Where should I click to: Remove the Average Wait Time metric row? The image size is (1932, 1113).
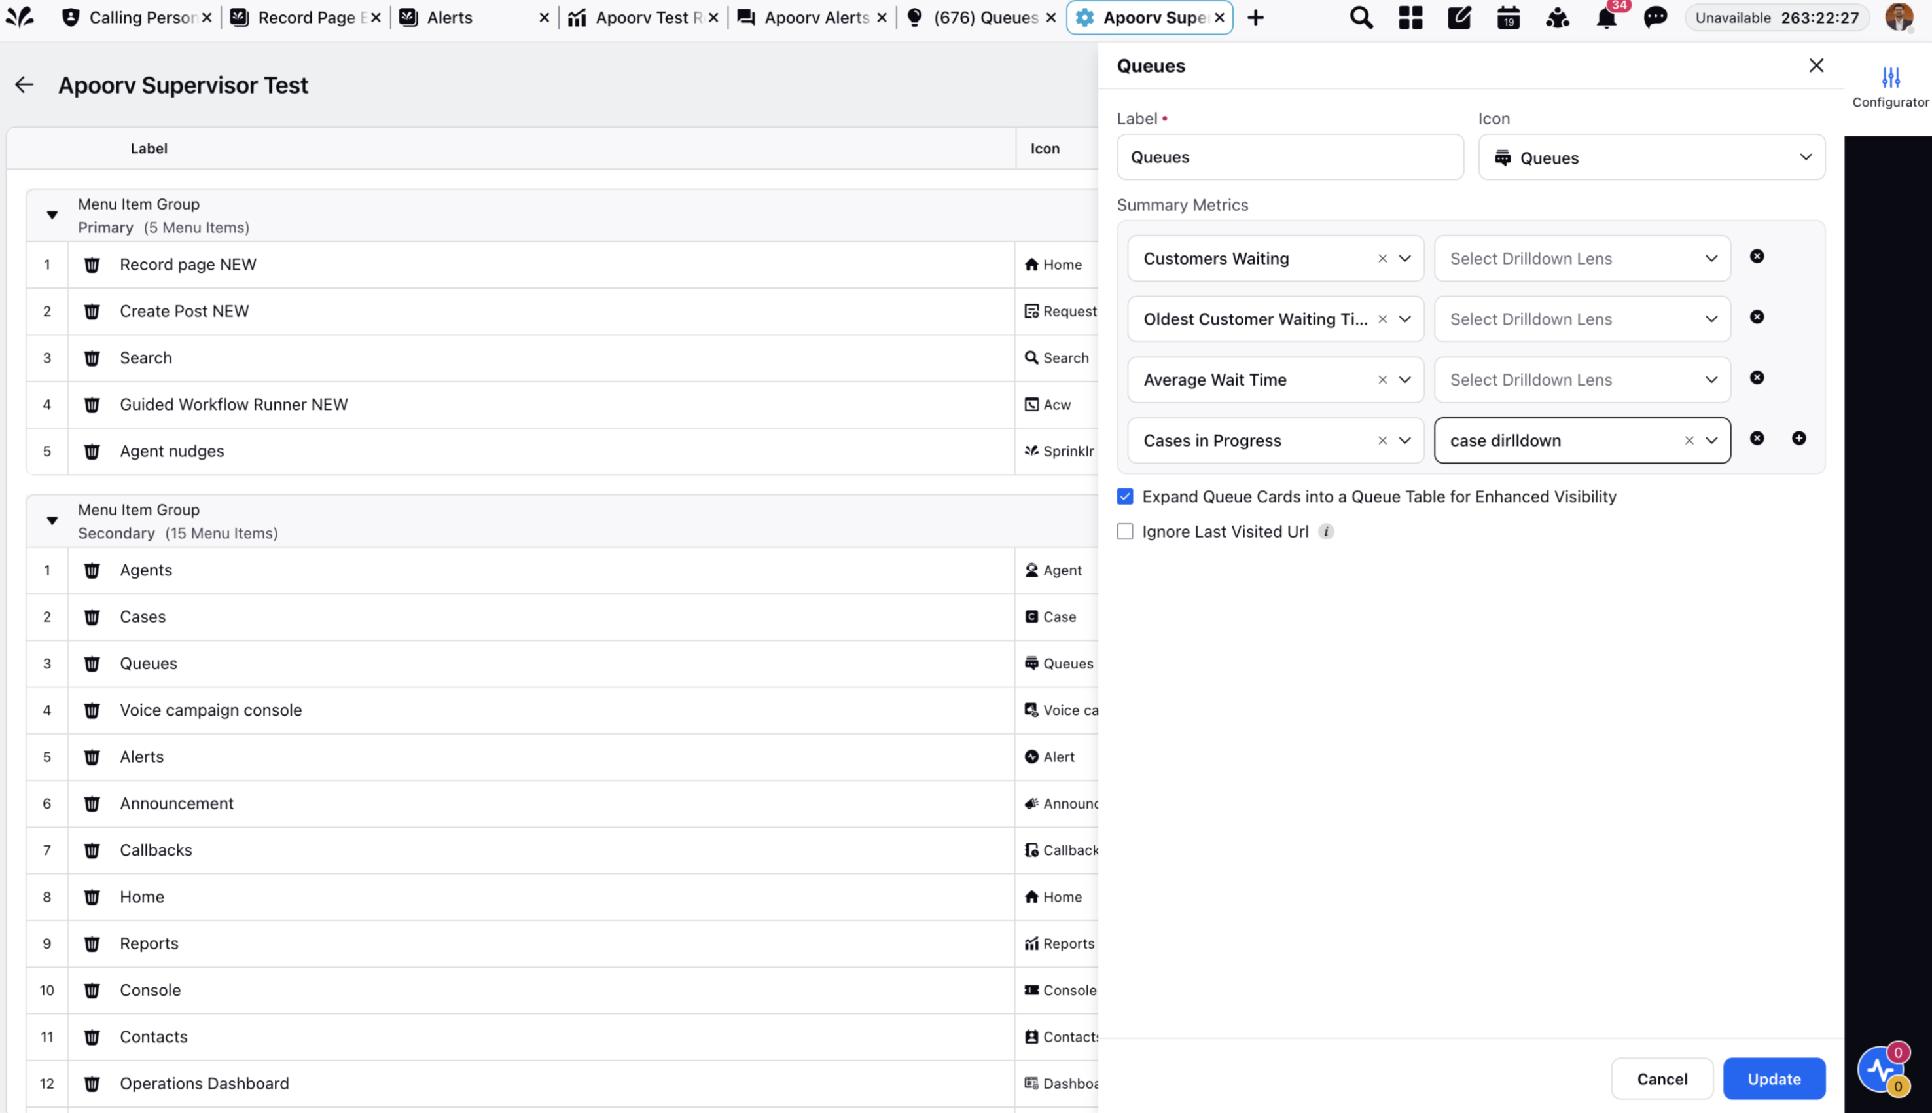pos(1757,378)
